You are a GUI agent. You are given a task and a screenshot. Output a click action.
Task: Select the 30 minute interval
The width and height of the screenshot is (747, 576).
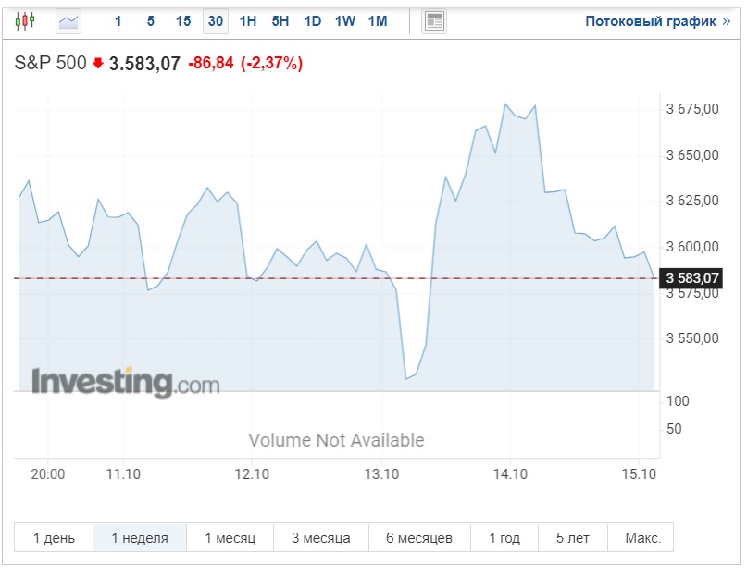pyautogui.click(x=216, y=21)
